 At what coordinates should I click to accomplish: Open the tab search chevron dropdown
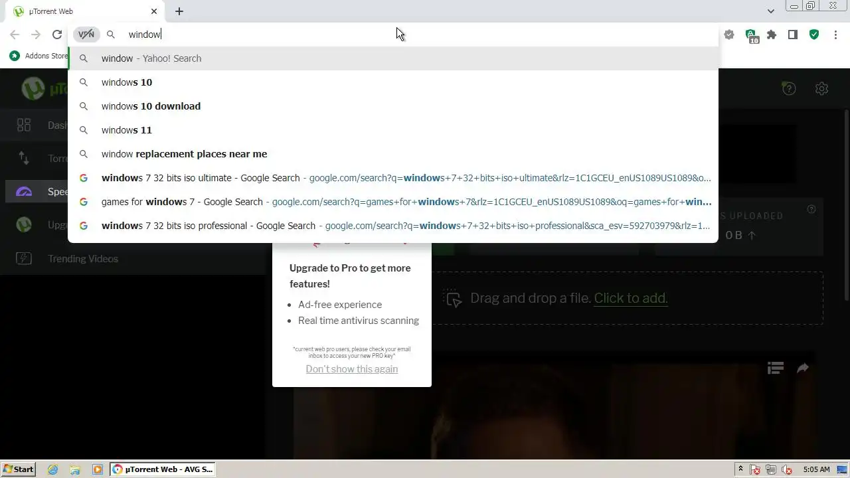click(770, 11)
